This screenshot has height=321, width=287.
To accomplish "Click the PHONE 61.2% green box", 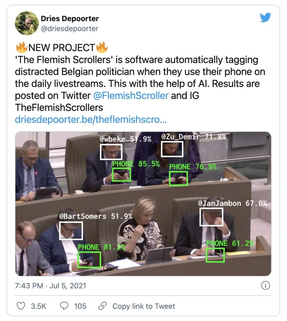I will [215, 255].
